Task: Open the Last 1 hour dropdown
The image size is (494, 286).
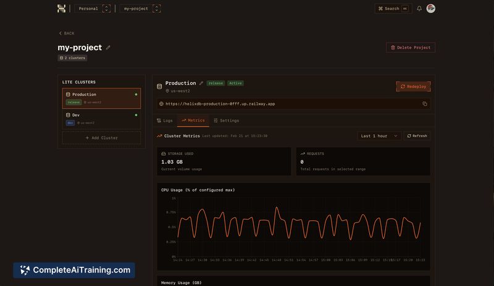Action: [x=379, y=136]
